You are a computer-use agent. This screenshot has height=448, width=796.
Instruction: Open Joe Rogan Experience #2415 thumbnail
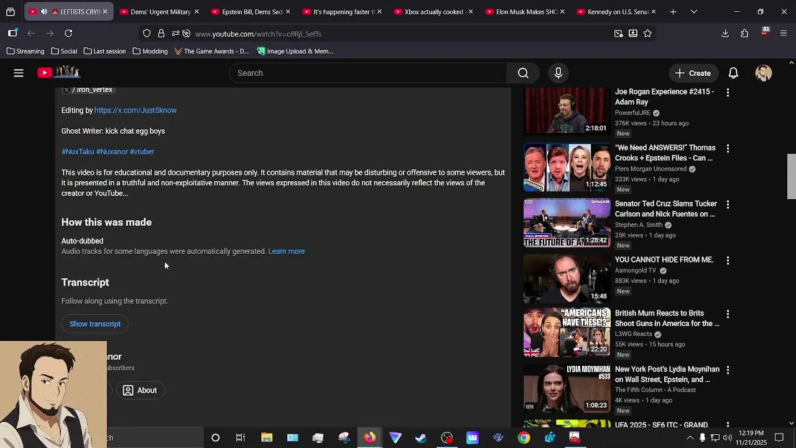click(567, 111)
